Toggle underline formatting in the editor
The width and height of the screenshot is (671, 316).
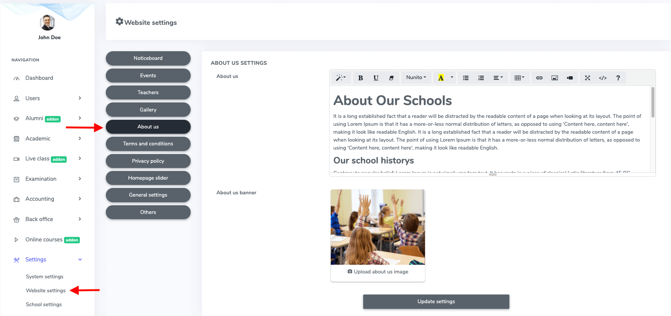[x=376, y=78]
